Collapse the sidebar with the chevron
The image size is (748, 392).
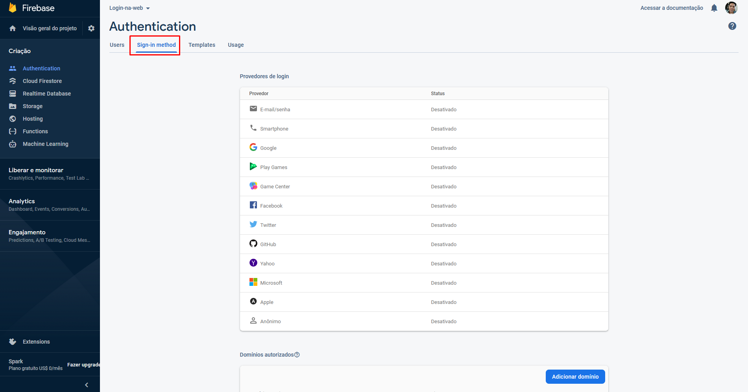(x=87, y=385)
